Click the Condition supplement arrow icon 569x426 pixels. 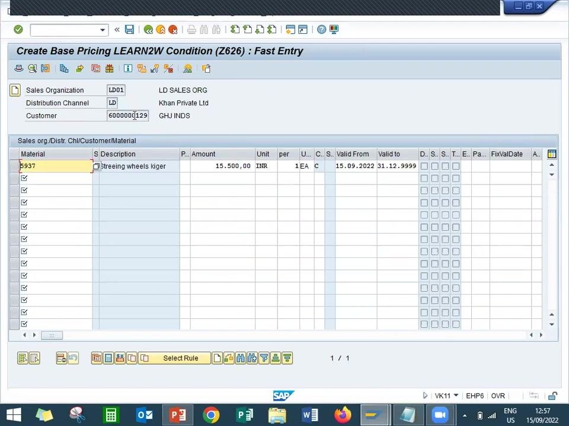click(80, 69)
